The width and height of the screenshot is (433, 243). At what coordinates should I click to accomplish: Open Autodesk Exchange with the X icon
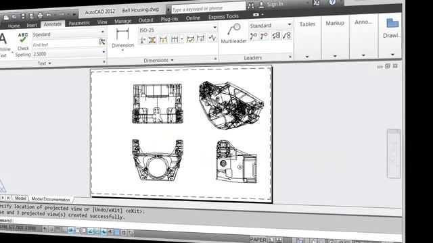pos(316,3)
